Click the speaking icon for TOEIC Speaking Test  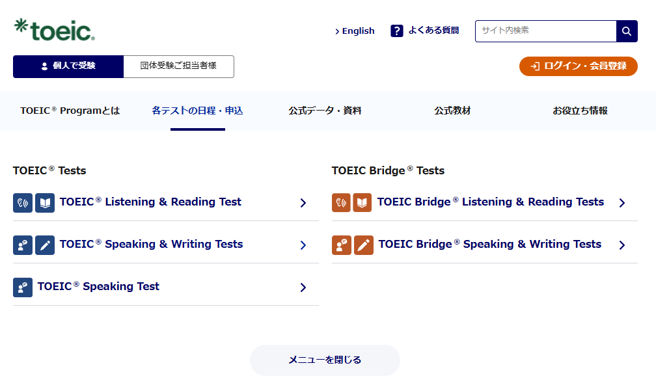tap(23, 287)
